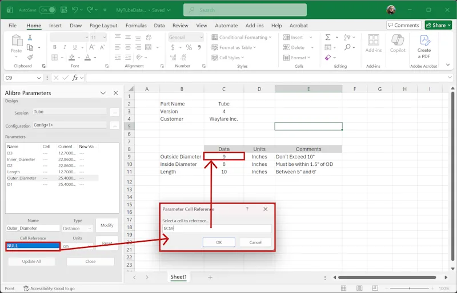Image resolution: width=457 pixels, height=293 pixels.
Task: Open the font size dropdown
Action: pyautogui.click(x=104, y=37)
